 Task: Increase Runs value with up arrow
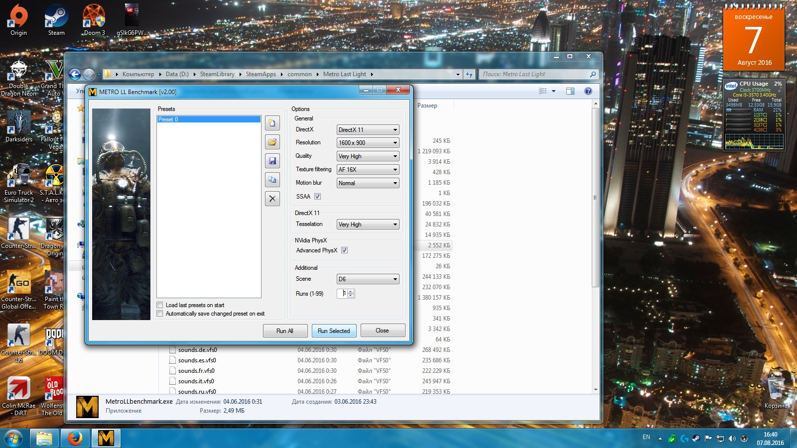click(x=351, y=291)
